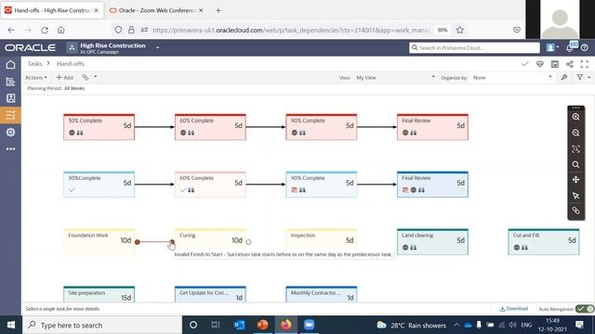The width and height of the screenshot is (595, 334).
Task: Toggle the Auto Reorganize switch
Action: coord(585,309)
